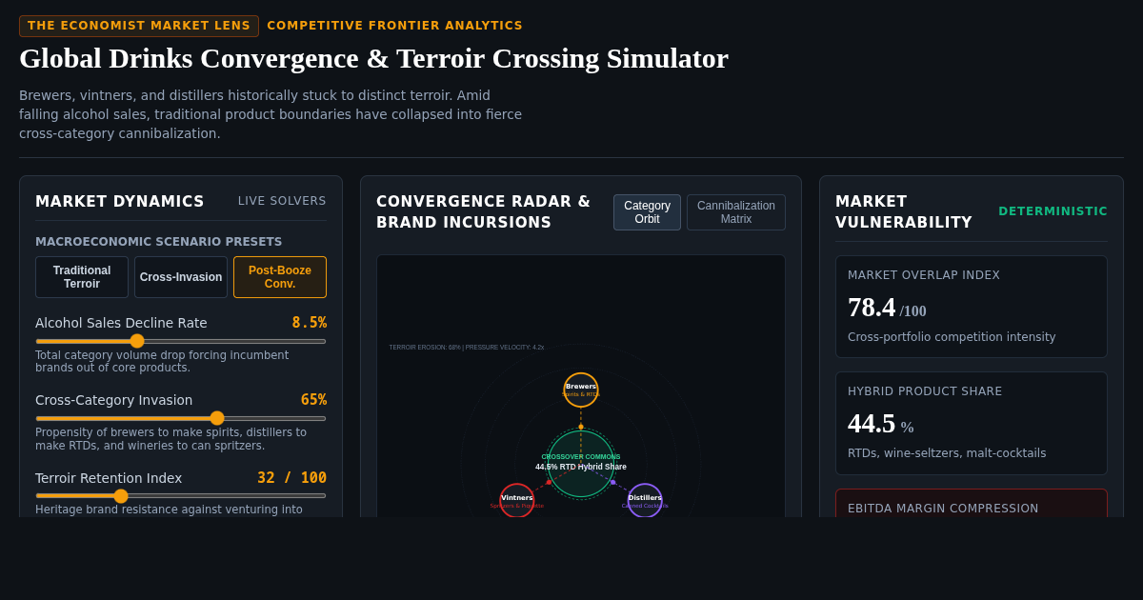
Task: Apply the Traditional Terroir preset
Action: tap(82, 277)
